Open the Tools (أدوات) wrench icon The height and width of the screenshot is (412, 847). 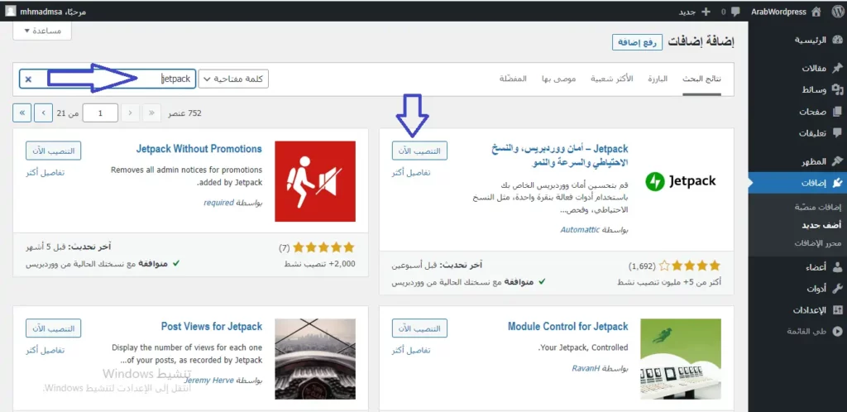pyautogui.click(x=837, y=289)
